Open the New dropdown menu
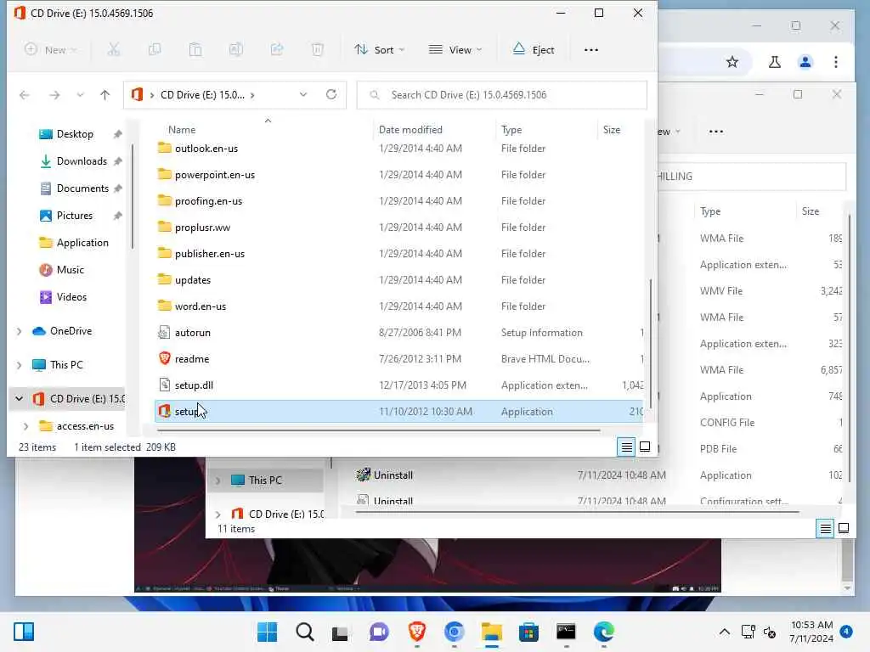 point(50,50)
